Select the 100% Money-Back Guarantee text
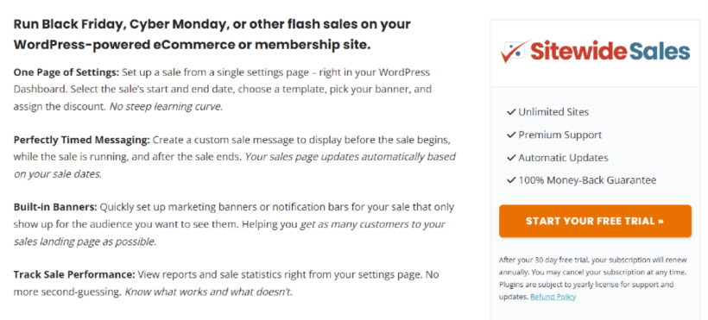Image resolution: width=708 pixels, height=320 pixels. [x=587, y=180]
